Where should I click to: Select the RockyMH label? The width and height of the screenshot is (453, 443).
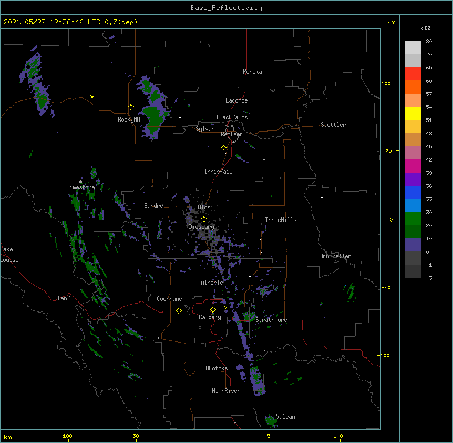click(129, 119)
